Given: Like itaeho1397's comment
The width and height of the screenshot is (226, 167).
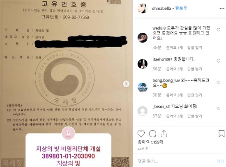Looking at the screenshot, I should tap(218, 61).
